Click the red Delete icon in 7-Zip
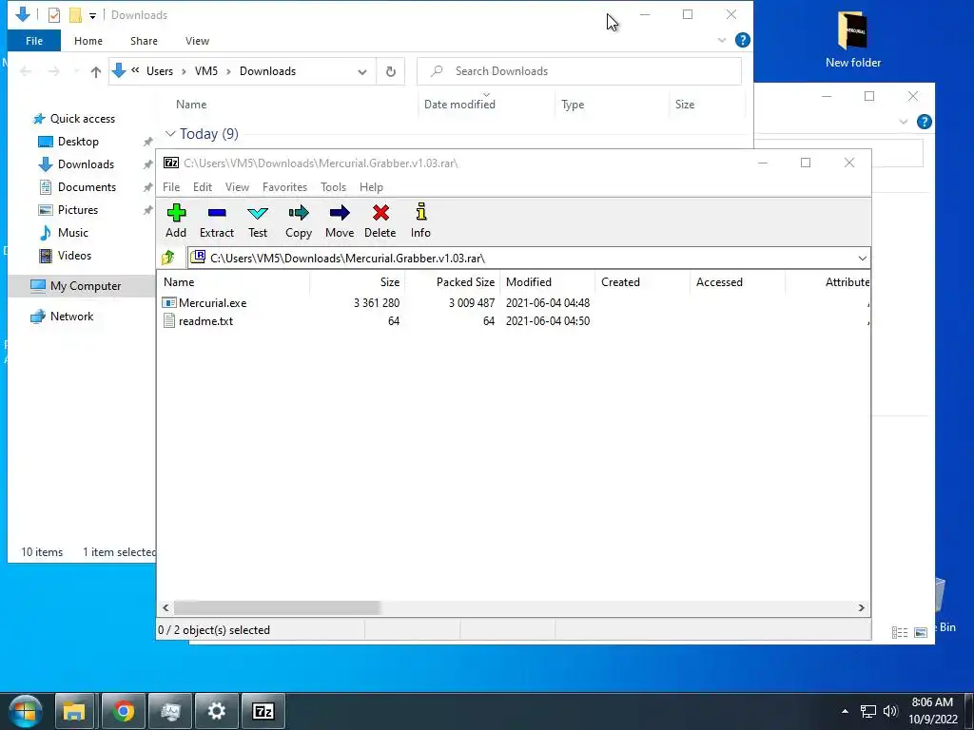Image resolution: width=974 pixels, height=730 pixels. pos(380,221)
